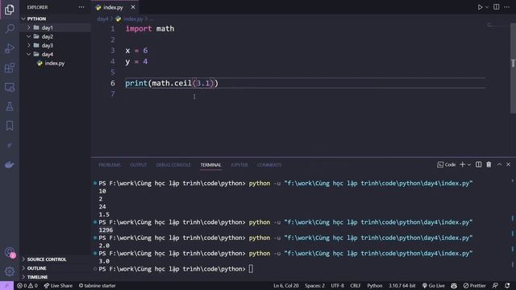Open notifications bell
Image resolution: width=516 pixels, height=290 pixels.
(x=507, y=285)
